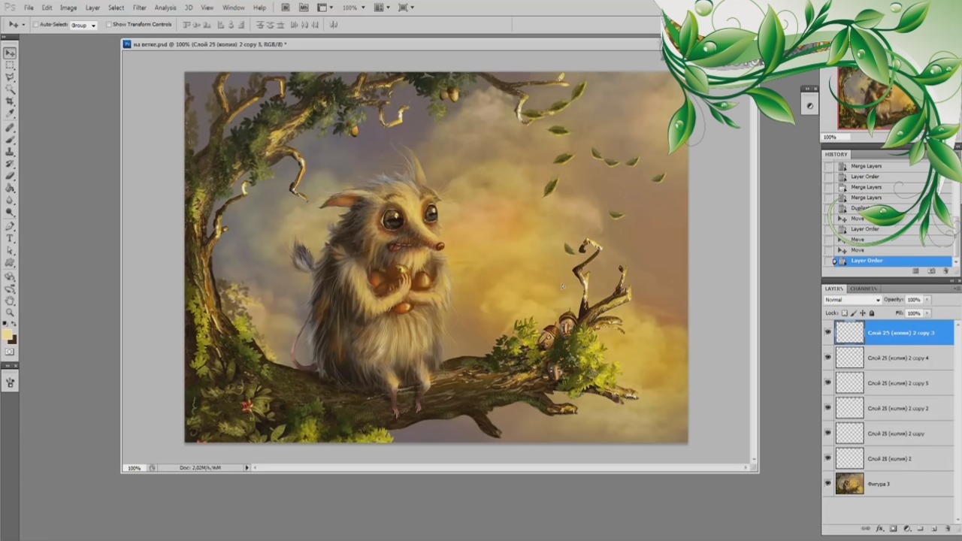The image size is (962, 541).
Task: Add a layer mask from the Layers panel
Action: 894,529
